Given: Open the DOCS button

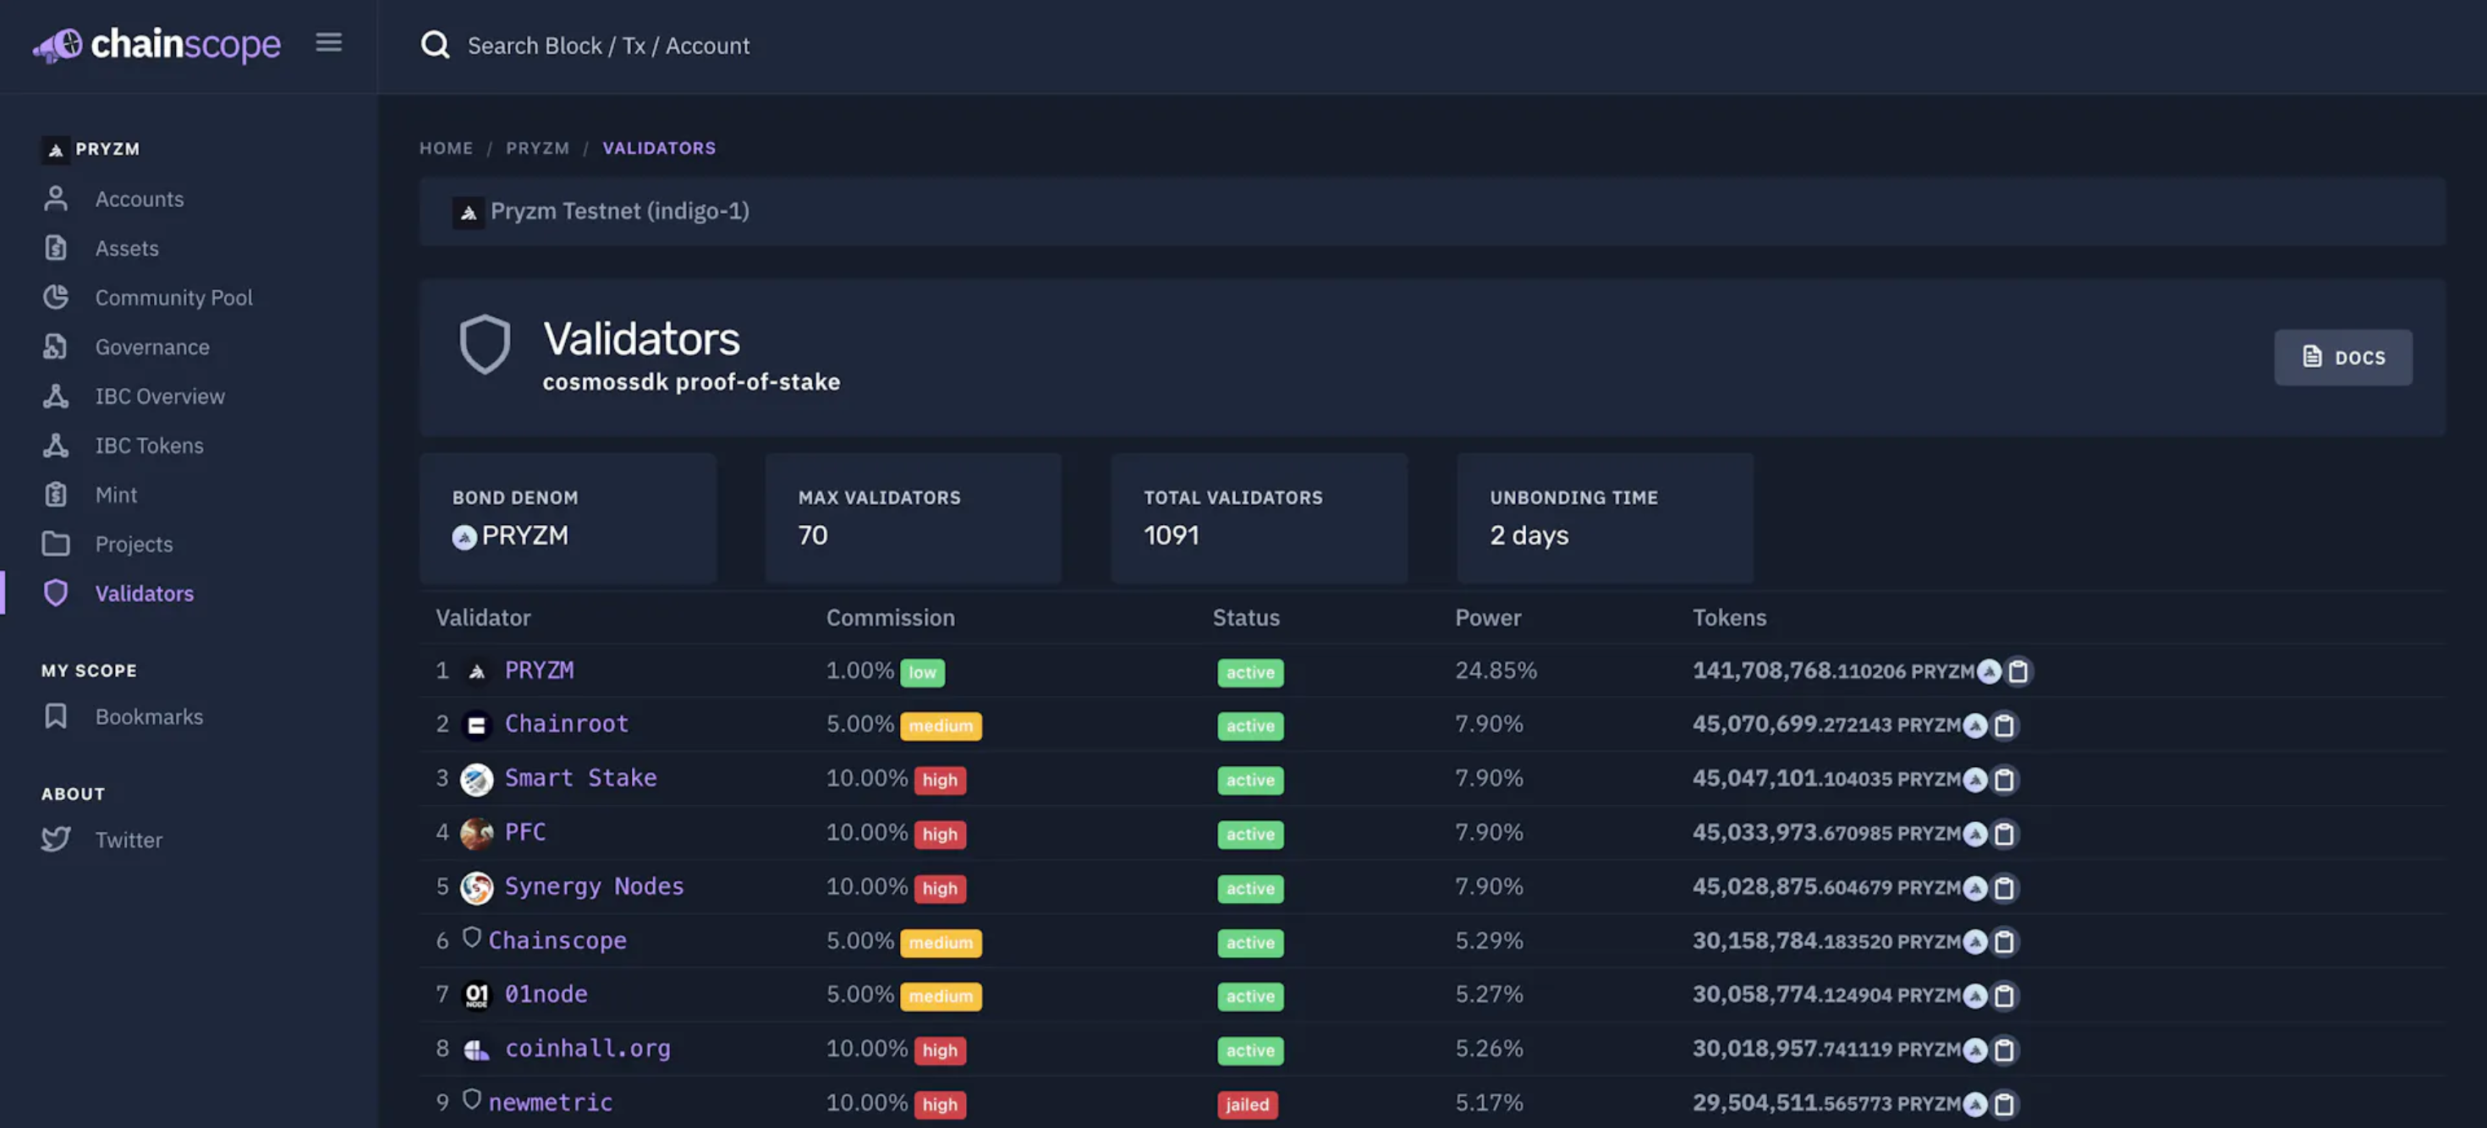Looking at the screenshot, I should 2343,357.
